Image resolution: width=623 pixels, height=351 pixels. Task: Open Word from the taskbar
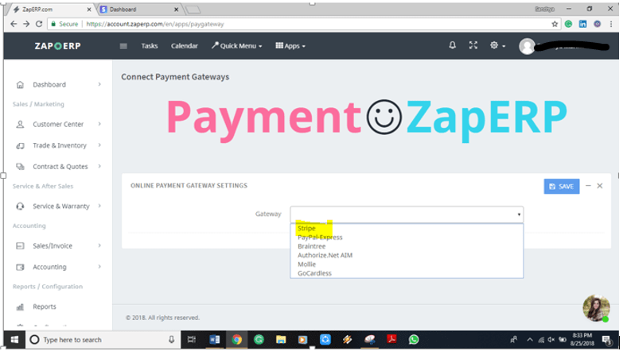tap(215, 340)
